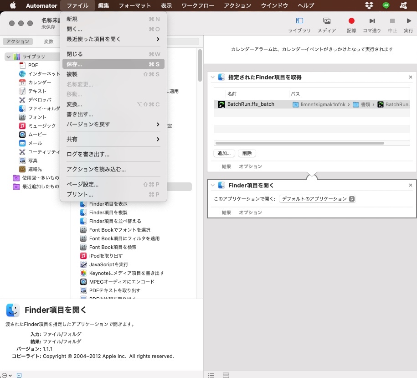Collapse the 指定されたFinder項目を取得 action

click(212, 77)
